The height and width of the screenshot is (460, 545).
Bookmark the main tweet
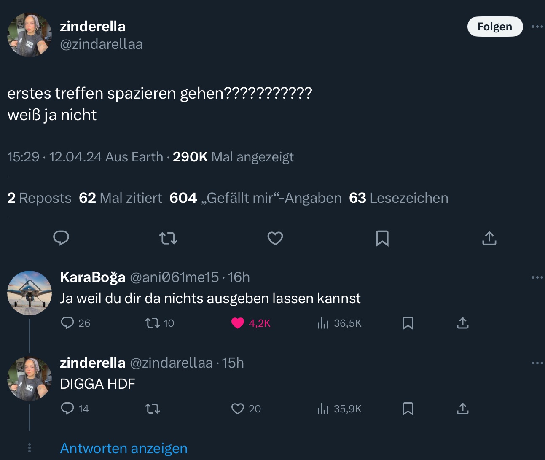382,238
